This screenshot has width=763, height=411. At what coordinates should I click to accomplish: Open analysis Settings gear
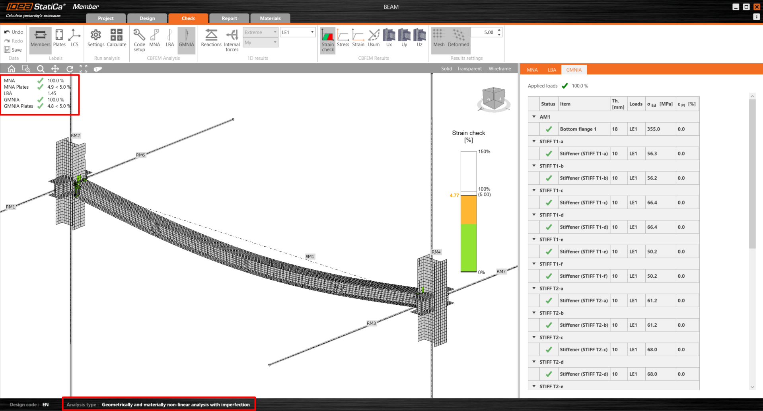96,38
